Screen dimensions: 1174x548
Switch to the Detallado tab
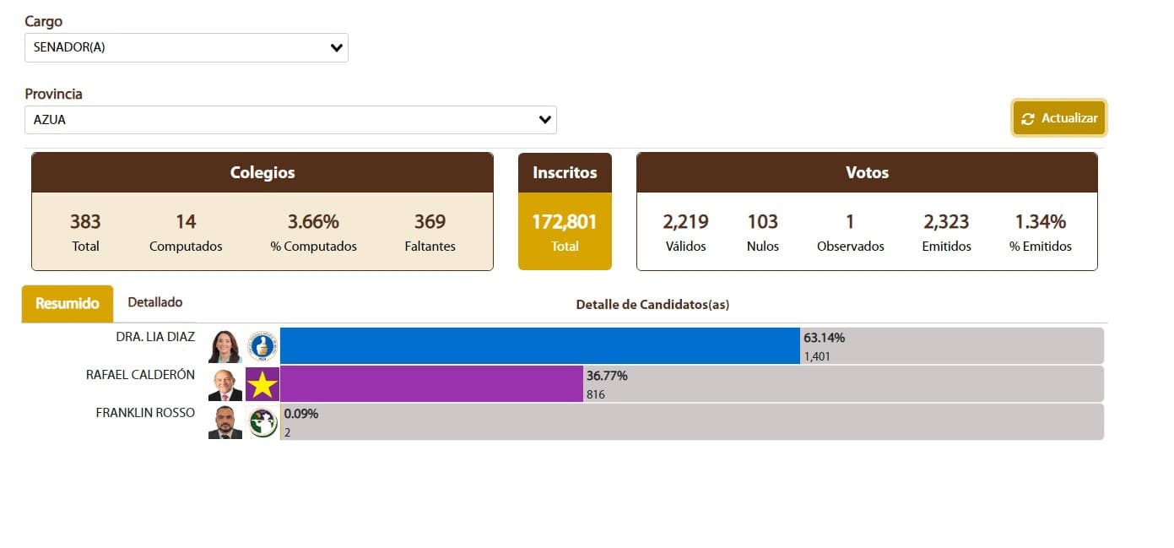[154, 302]
